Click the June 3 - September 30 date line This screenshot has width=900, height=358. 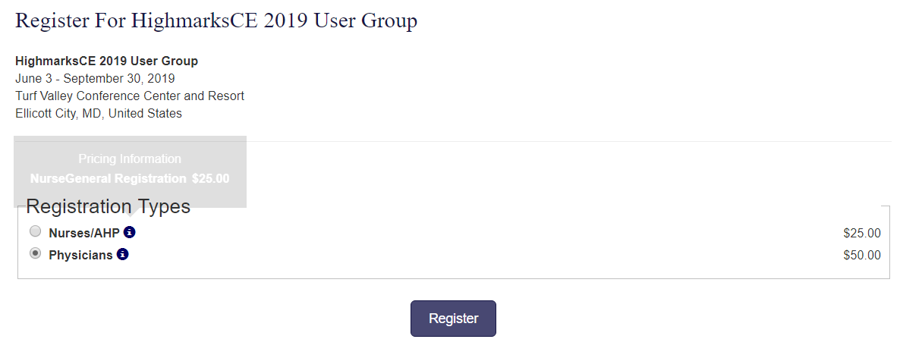point(95,79)
